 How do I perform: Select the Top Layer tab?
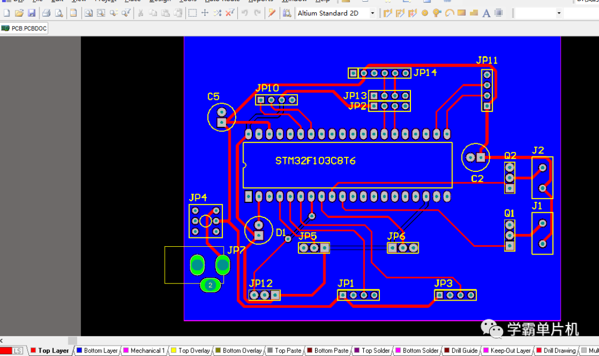[x=50, y=350]
